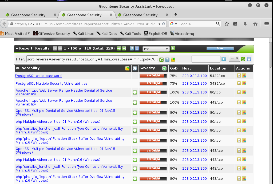This screenshot has height=184, width=273.
Task: Reload the page with address bar icon
Action: 164,24
